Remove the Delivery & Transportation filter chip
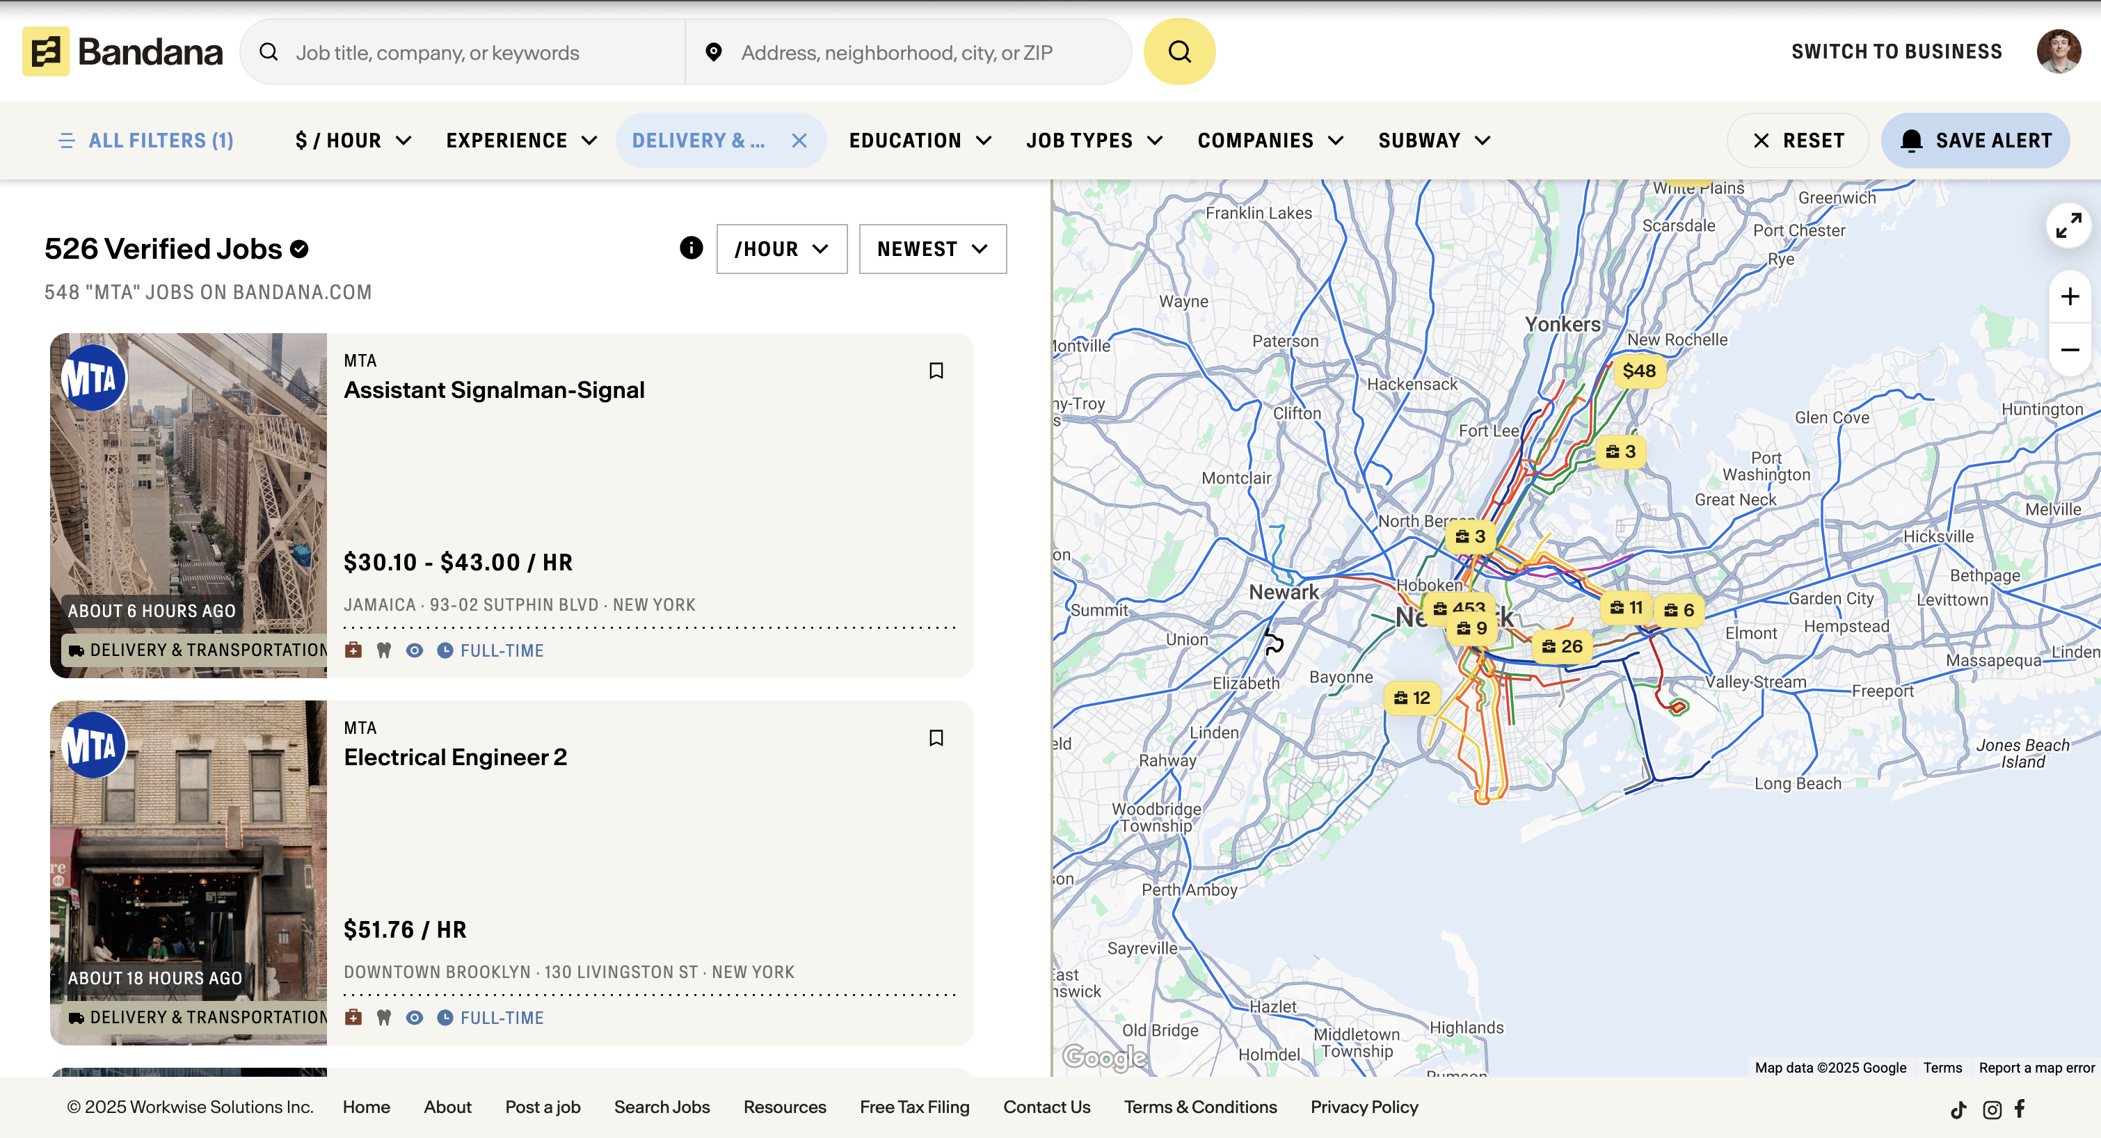The width and height of the screenshot is (2101, 1138). 799,141
